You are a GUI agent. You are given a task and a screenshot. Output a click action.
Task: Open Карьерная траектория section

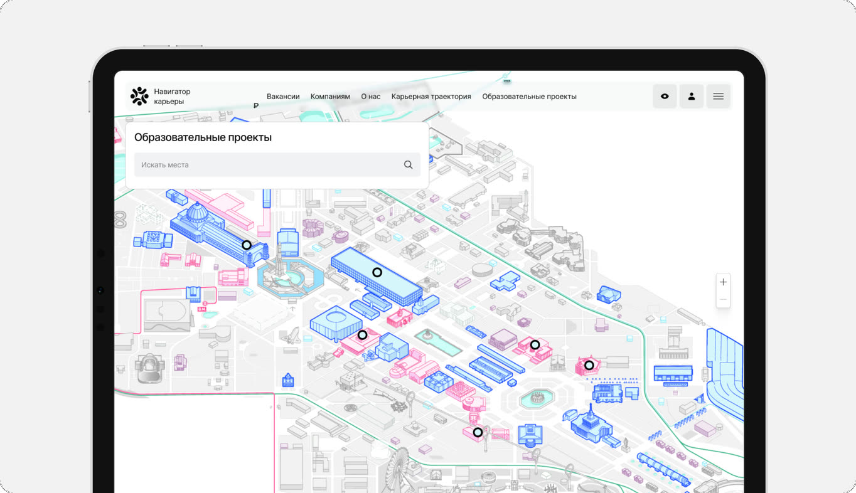coord(431,97)
